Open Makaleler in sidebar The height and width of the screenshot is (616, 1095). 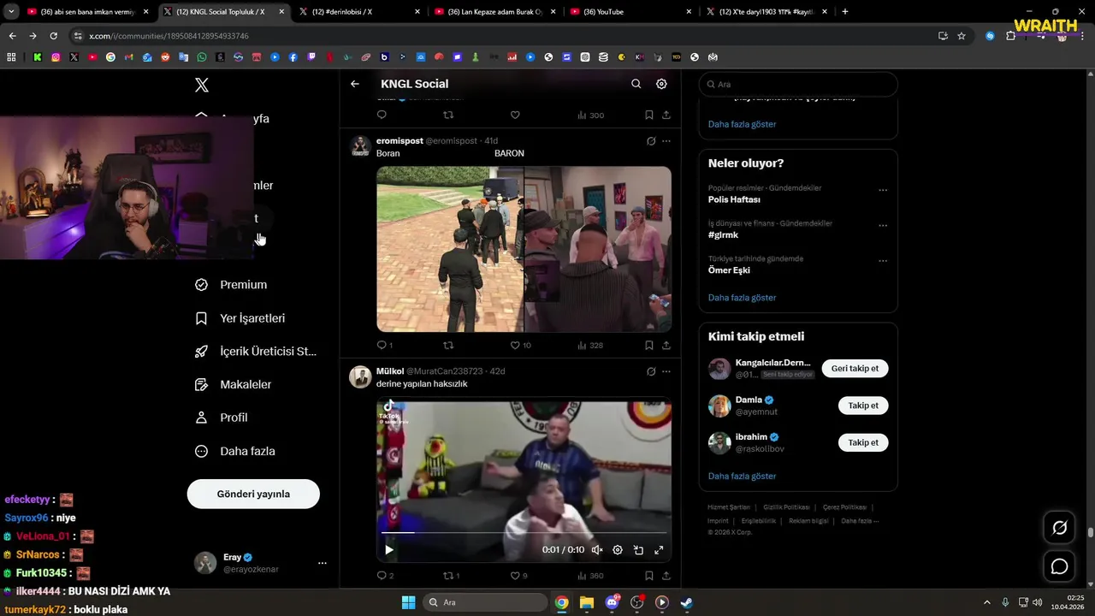click(234, 385)
